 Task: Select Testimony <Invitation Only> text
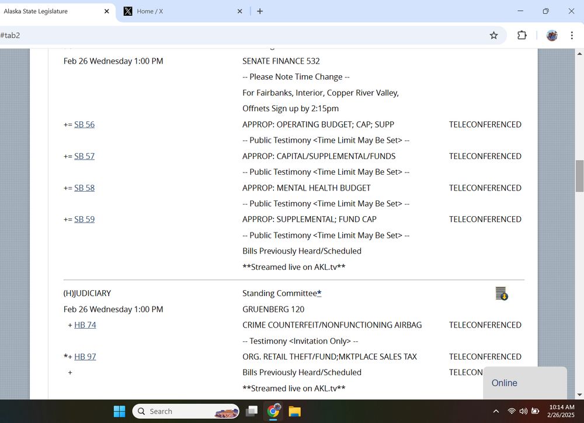tap(300, 341)
